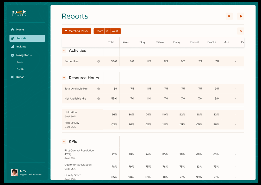The image size is (261, 185).
Task: Click Skyy's profile avatar
Action: [14, 172]
